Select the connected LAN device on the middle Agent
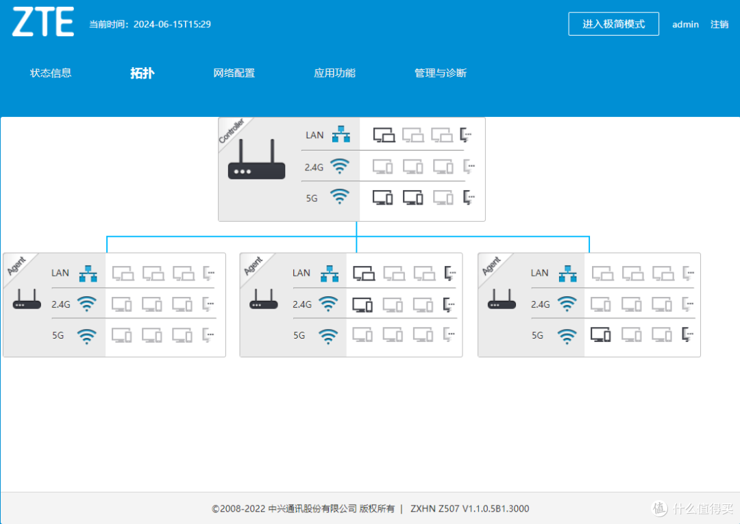The image size is (740, 524). [363, 272]
